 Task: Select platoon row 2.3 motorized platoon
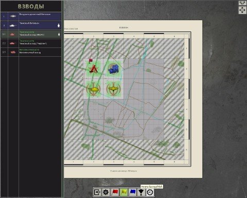(31, 52)
